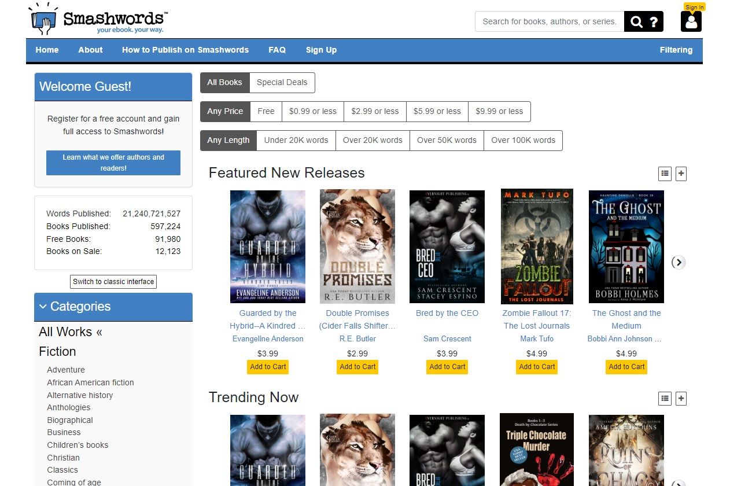This screenshot has height=486, width=730.
Task: Open Guarded by the Hybrid cover in Featured
Action: coord(268,246)
